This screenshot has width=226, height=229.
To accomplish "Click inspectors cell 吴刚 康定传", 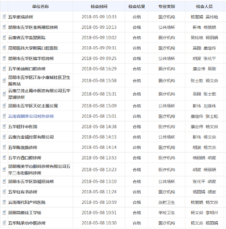I will point(204,48).
